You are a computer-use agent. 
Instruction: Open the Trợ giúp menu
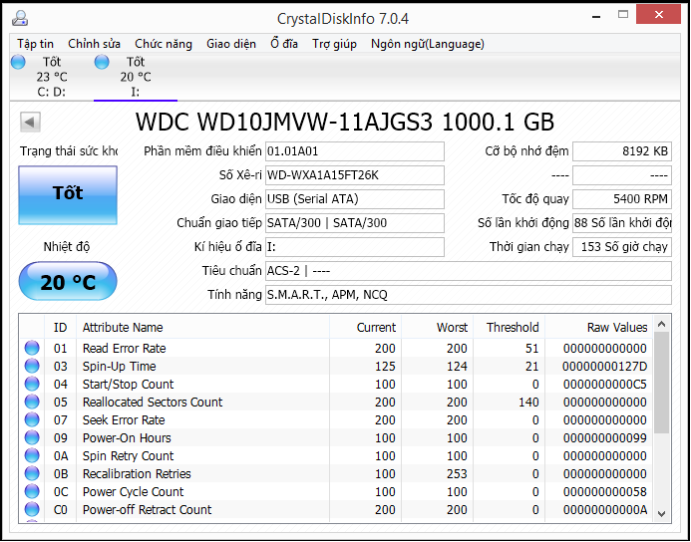point(334,44)
